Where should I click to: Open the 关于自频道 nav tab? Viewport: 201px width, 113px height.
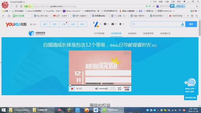99,34
